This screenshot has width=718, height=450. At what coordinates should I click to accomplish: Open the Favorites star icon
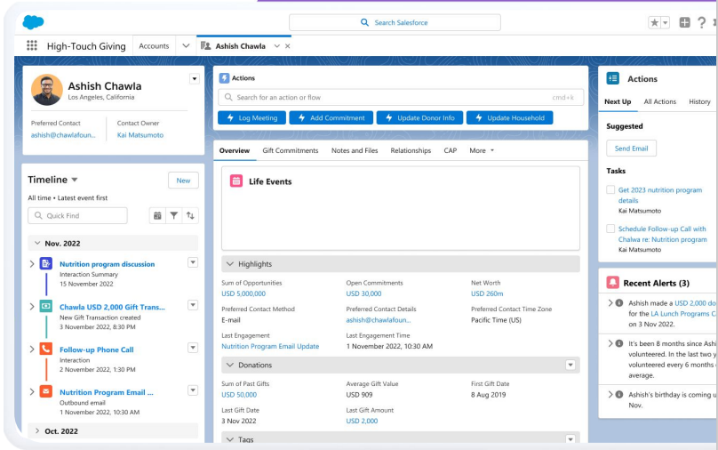(x=654, y=22)
